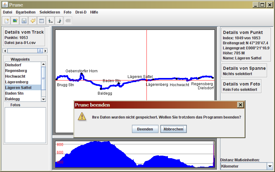The image size is (275, 172).
Task: Click the edit point table icon
Action: click(41, 21)
